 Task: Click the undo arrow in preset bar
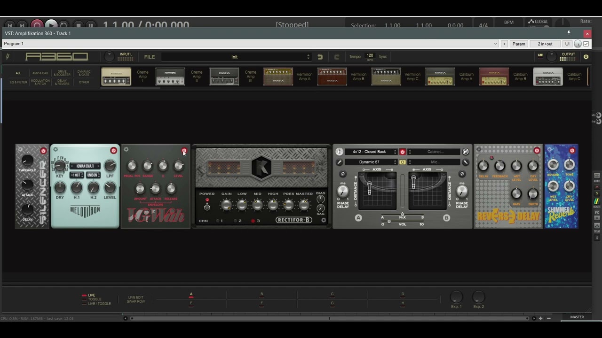click(320, 57)
